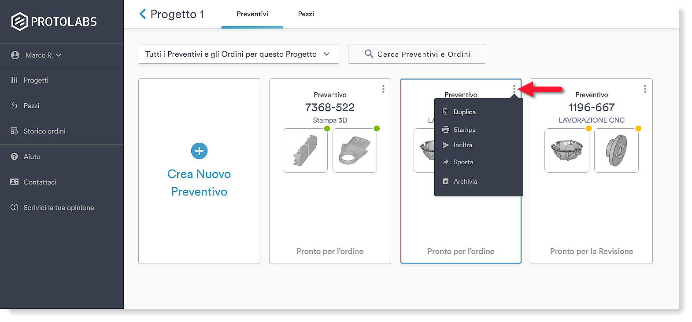Click LAVORAZIONE CNC label on quote 1196-667
Viewport: 692px width, 322px height.
click(592, 120)
